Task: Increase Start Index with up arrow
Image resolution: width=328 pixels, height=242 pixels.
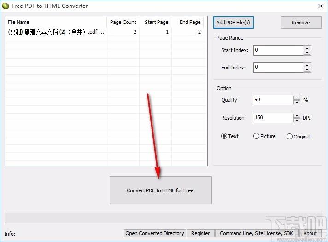Action: click(307, 48)
